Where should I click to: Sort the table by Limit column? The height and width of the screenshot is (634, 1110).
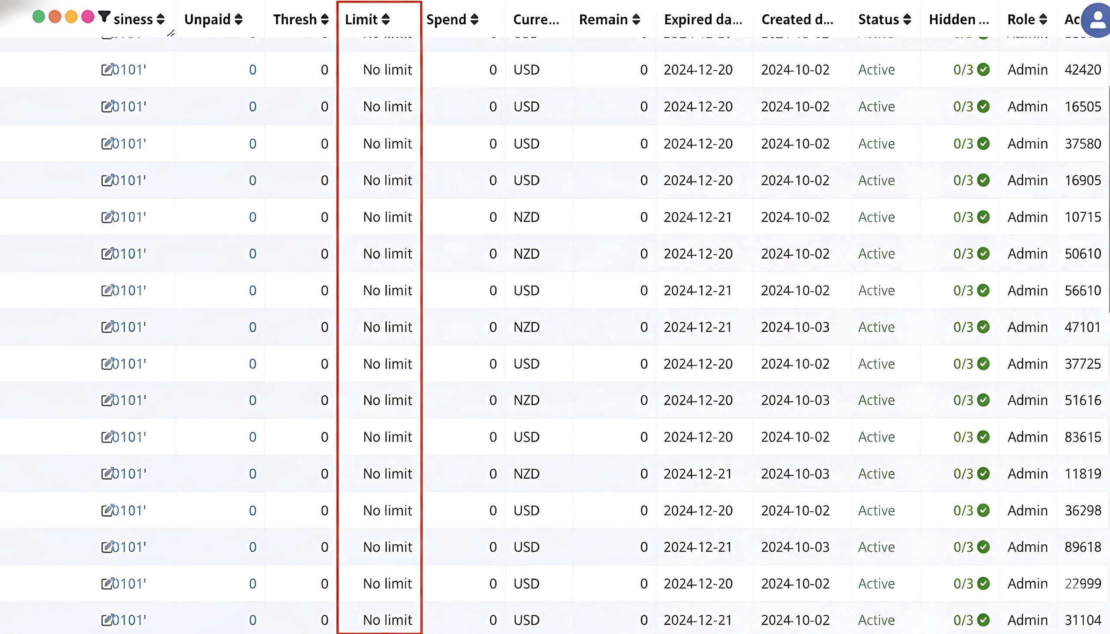(x=385, y=19)
